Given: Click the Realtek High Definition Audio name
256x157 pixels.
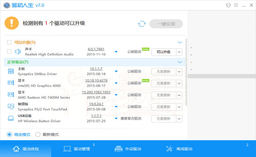Looking at the screenshot, I should (x=49, y=54).
